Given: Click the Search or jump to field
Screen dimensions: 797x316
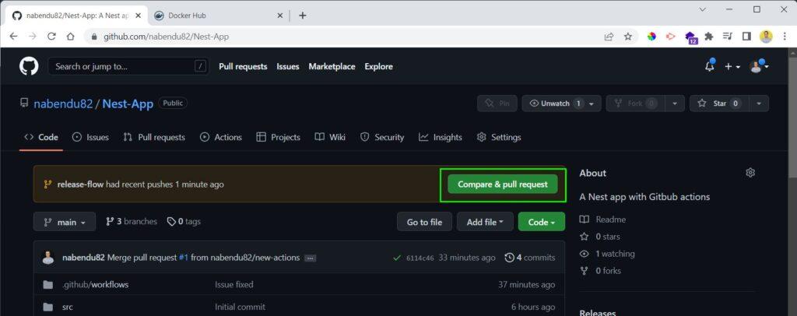Looking at the screenshot, I should (128, 67).
